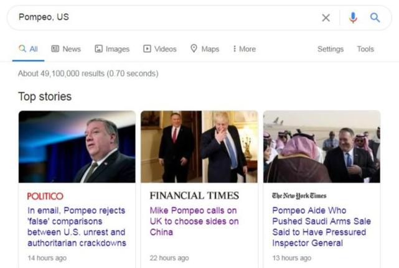Read Financial Times Pompeo UK China article
The width and height of the screenshot is (399, 268).
point(194,221)
